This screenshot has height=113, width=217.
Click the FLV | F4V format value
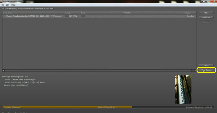pos(73,16)
